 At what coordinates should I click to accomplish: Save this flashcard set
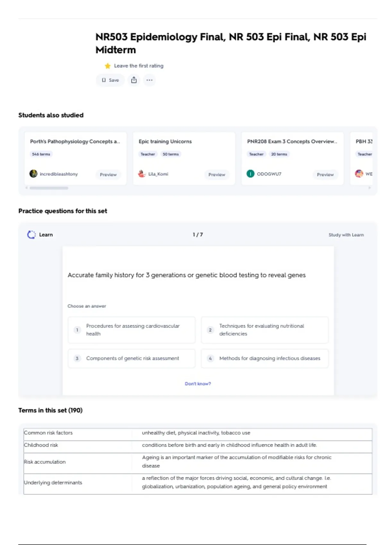click(x=110, y=80)
